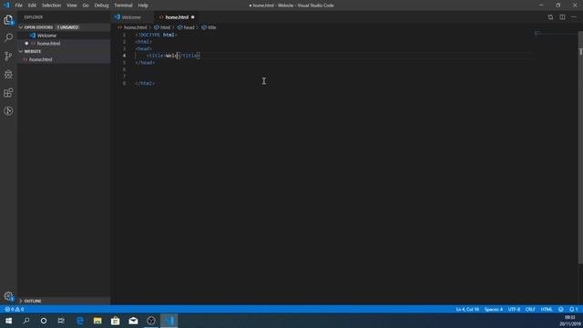This screenshot has height=328, width=583.
Task: Click the DOCTYPE html line
Action: pyautogui.click(x=156, y=35)
